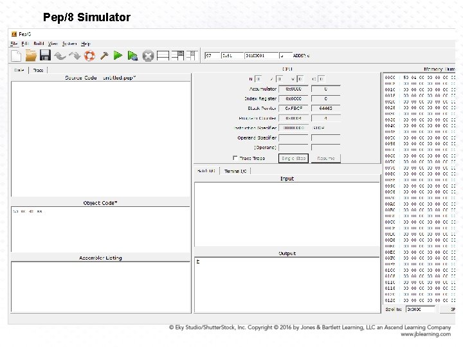Open a file using the folder icon
463x347 pixels.
[x=31, y=55]
